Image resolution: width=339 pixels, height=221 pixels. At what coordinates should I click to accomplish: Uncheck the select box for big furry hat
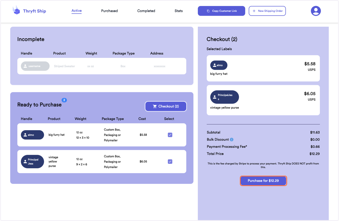tap(170, 135)
